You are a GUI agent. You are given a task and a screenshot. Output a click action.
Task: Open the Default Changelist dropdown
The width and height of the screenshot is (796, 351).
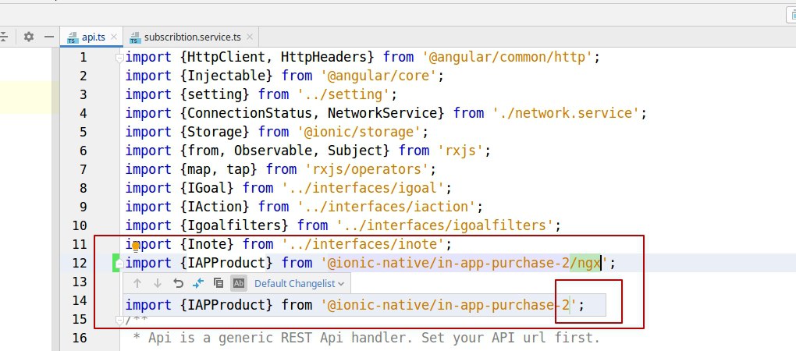(x=299, y=284)
